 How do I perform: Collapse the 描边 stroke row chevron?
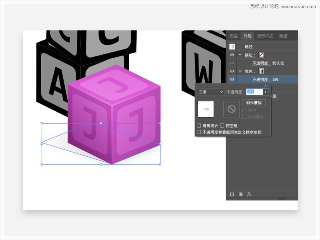point(240,55)
